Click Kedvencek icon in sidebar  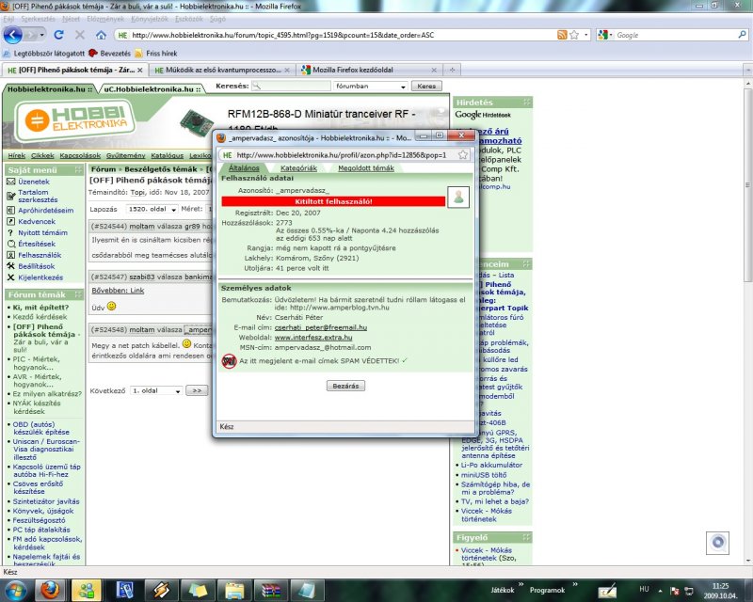[11, 221]
